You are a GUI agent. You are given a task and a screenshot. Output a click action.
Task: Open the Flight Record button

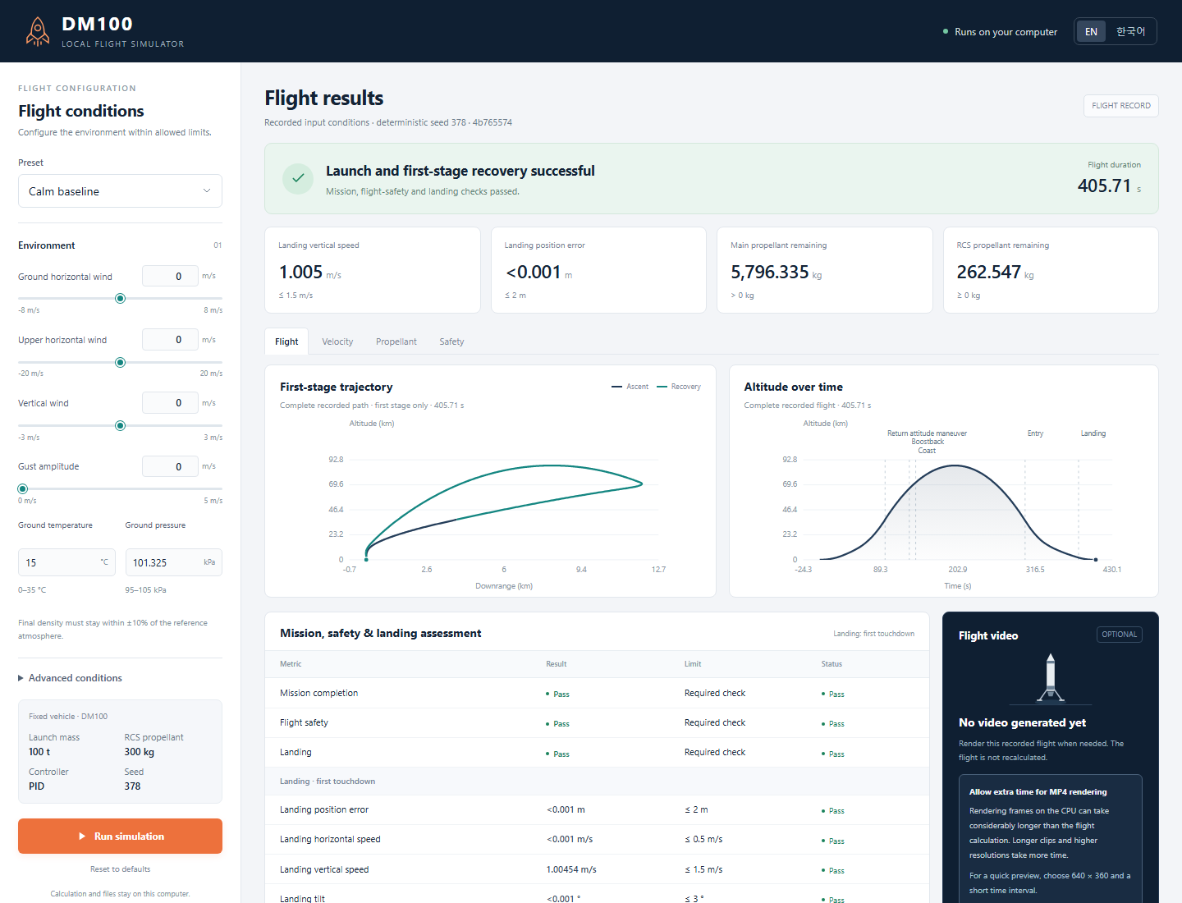(x=1120, y=106)
